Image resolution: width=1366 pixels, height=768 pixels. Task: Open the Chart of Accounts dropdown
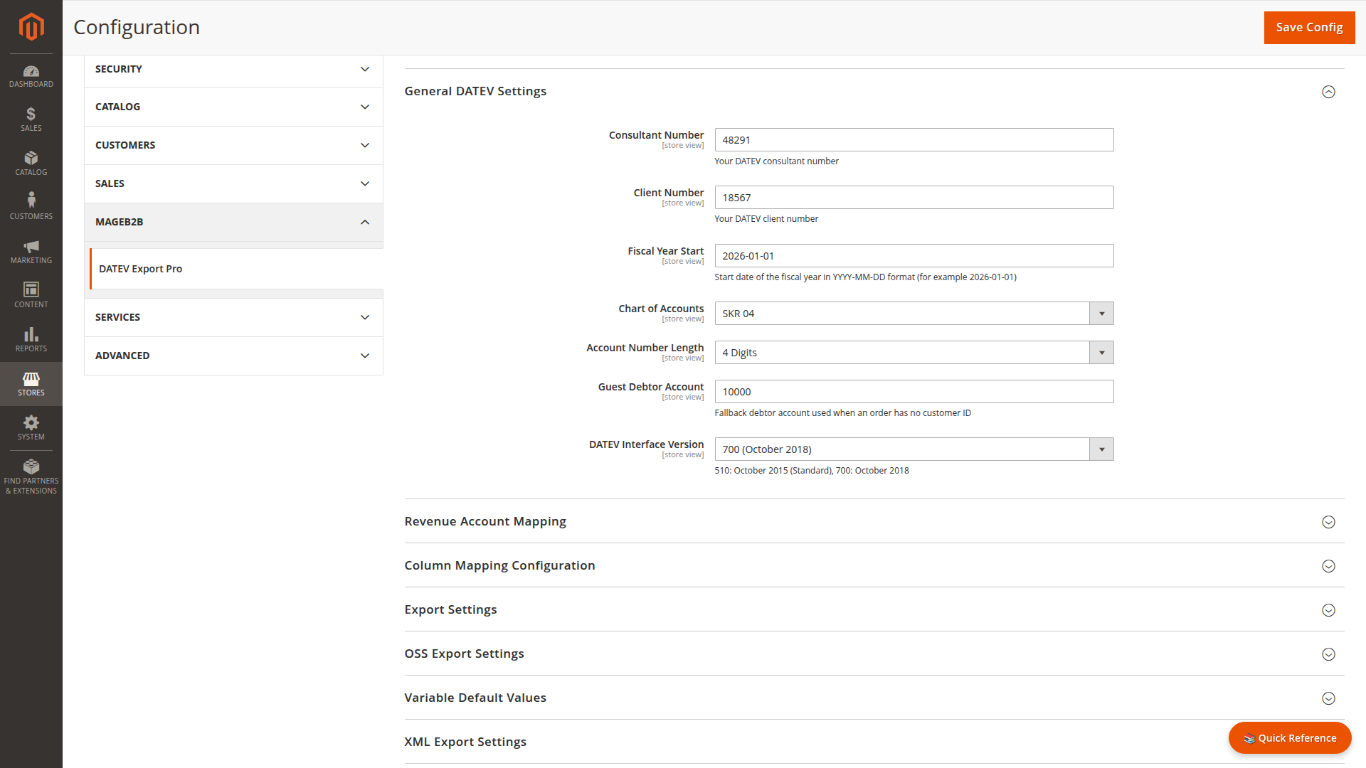click(x=914, y=314)
